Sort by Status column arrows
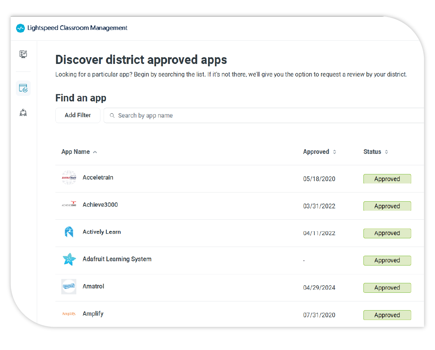This screenshot has width=435, height=350. point(386,152)
